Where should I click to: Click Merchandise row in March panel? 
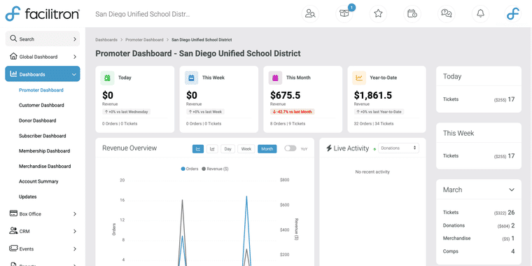coord(478,239)
